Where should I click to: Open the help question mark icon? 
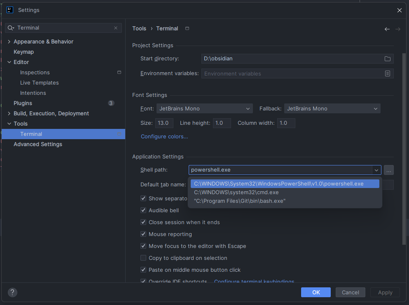(x=12, y=292)
